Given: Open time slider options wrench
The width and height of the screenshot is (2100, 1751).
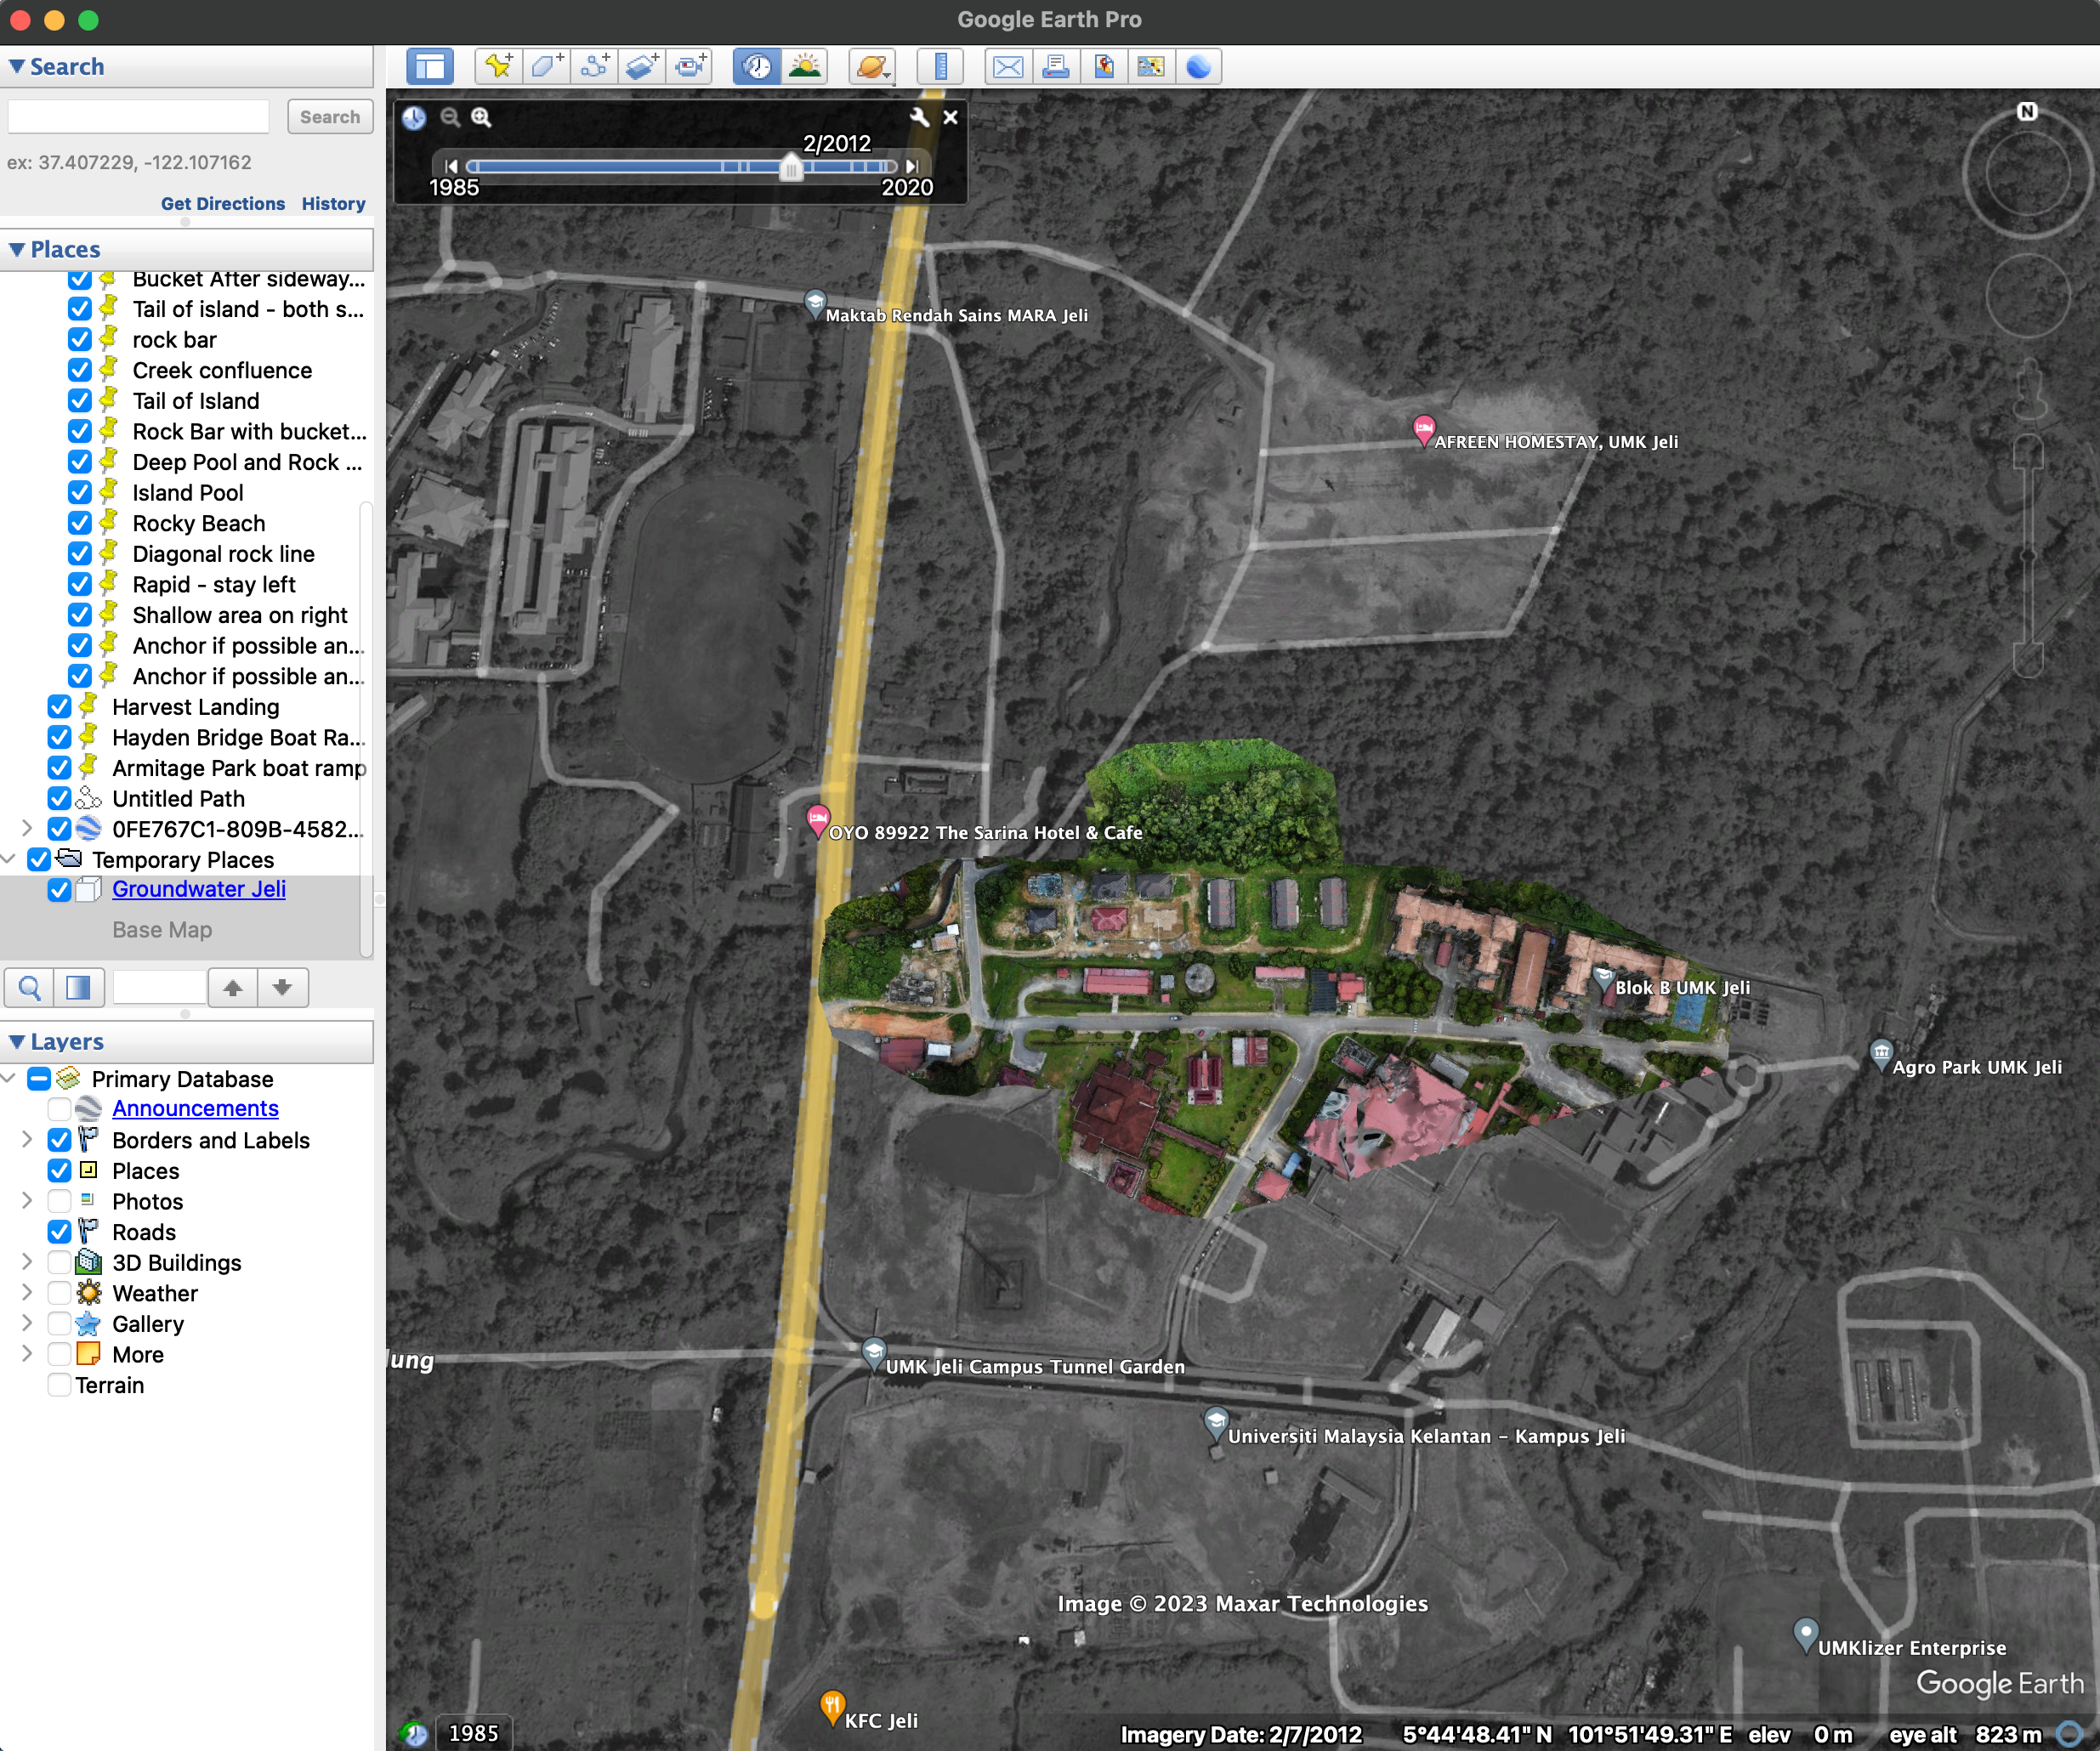Looking at the screenshot, I should tap(919, 117).
